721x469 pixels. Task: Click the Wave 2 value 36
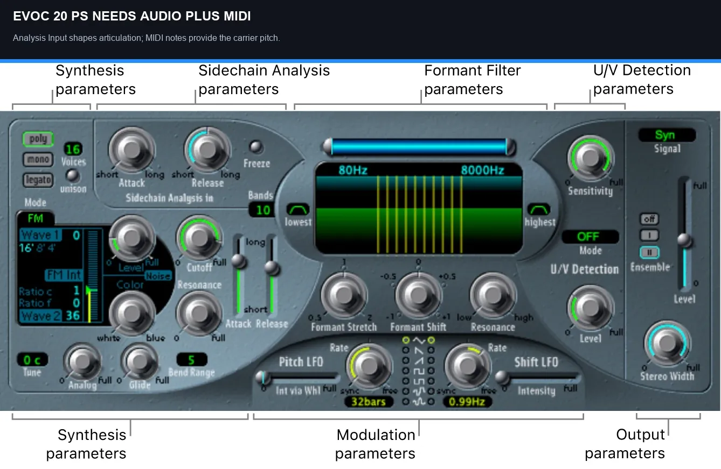click(x=73, y=316)
